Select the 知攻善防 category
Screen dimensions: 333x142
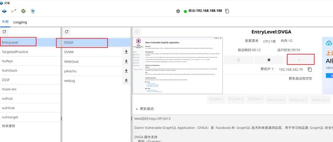[30, 126]
